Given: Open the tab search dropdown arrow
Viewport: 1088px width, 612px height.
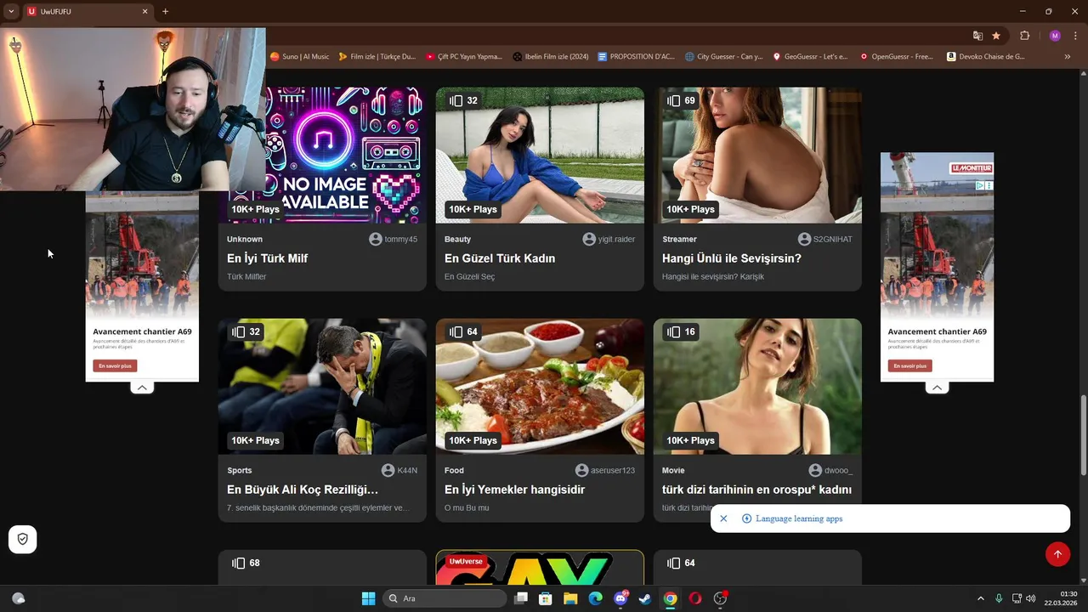Looking at the screenshot, I should click(11, 11).
